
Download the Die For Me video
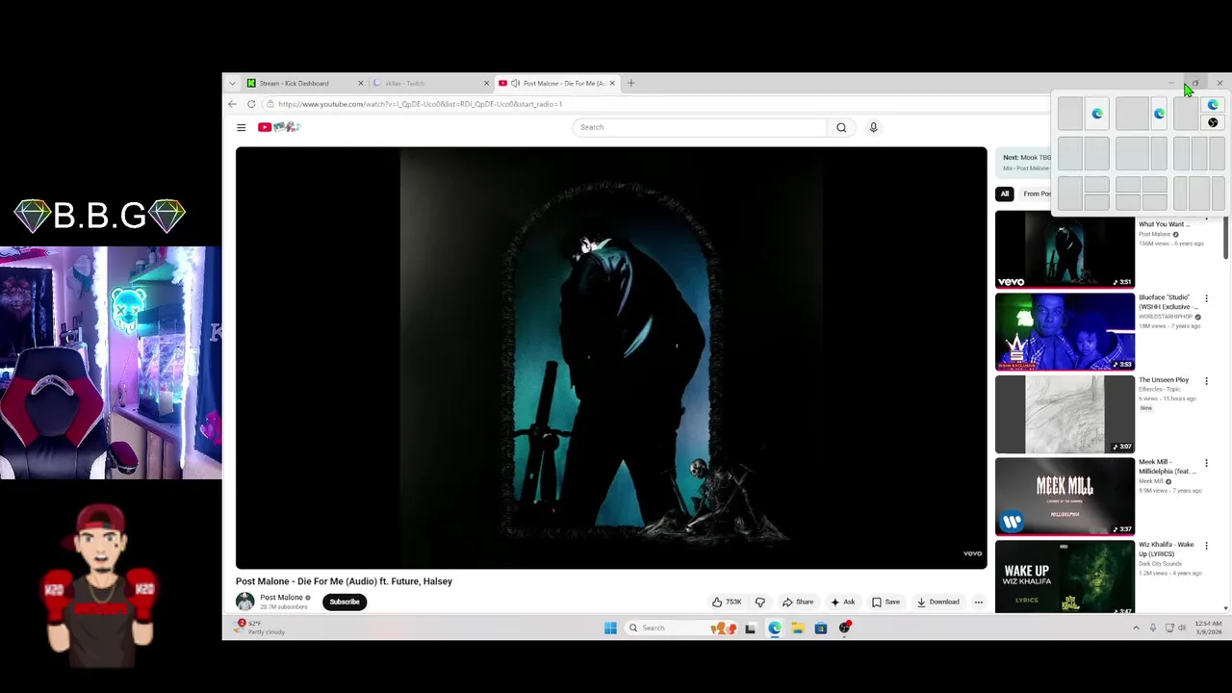937,602
